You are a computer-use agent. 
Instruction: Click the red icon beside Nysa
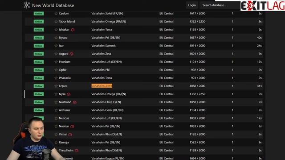point(69,94)
